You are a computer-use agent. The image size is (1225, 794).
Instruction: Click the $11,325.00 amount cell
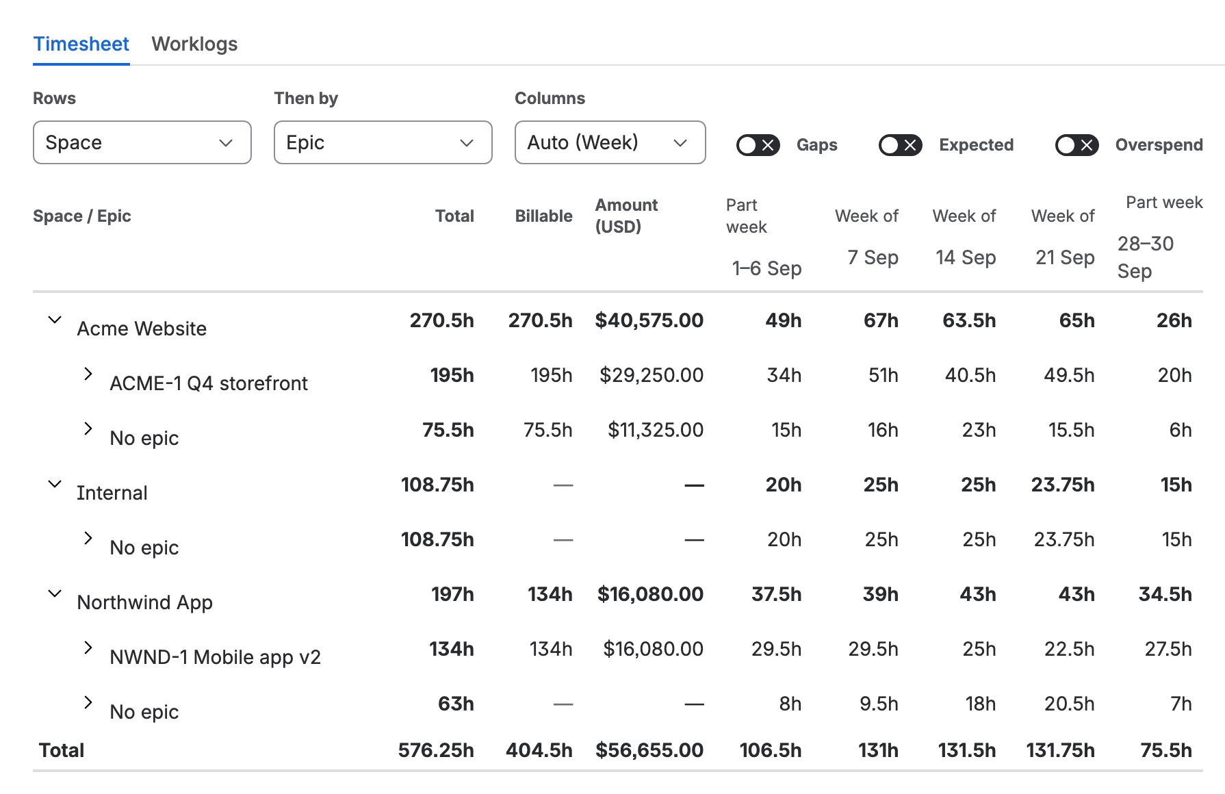(x=656, y=430)
